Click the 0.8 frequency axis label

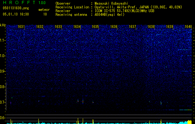(x=3, y=87)
